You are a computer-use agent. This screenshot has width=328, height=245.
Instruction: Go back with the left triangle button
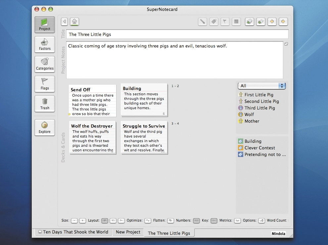pyautogui.click(x=65, y=22)
